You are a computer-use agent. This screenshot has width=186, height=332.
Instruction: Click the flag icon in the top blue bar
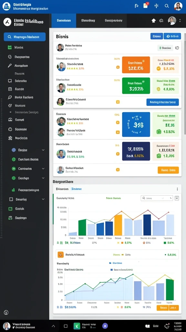[137, 6]
